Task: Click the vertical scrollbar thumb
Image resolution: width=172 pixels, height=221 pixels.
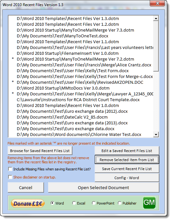Action: (x=156, y=46)
